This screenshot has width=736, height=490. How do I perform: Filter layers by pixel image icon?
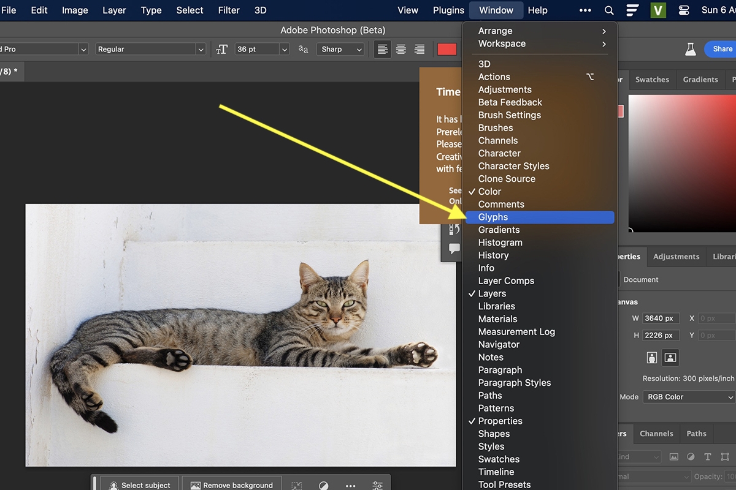tap(674, 457)
